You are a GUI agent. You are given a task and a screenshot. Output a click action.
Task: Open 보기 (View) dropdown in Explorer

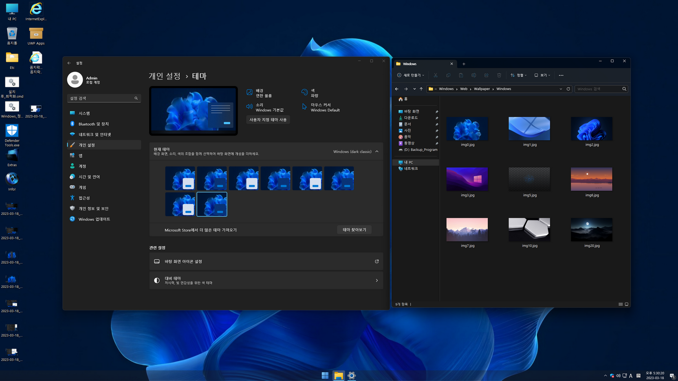(x=542, y=75)
